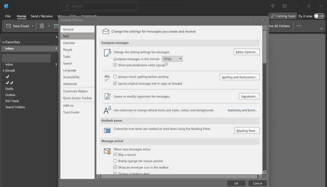Screen dimensions: 327x187
Task: Collapse the Favorites section
Action: coord(3,42)
